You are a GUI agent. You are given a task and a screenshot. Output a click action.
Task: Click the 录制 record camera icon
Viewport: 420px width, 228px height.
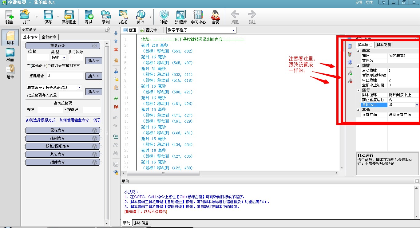click(x=106, y=15)
